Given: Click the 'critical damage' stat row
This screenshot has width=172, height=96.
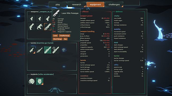Looking at the screenshot, I should tap(95, 27).
